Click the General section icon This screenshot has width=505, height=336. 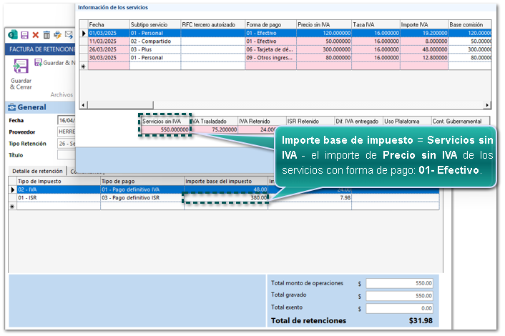(12, 107)
